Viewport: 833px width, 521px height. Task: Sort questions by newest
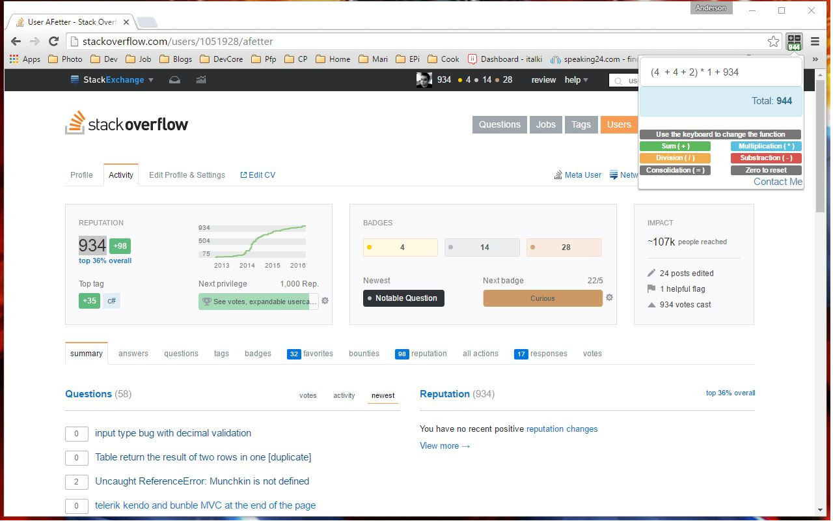pyautogui.click(x=383, y=395)
